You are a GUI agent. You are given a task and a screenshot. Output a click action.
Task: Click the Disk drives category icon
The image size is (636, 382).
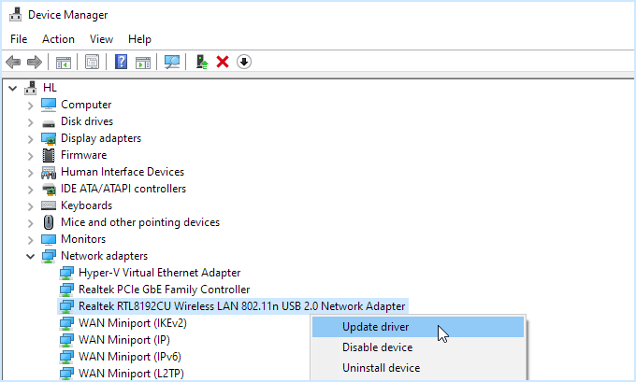click(x=49, y=122)
